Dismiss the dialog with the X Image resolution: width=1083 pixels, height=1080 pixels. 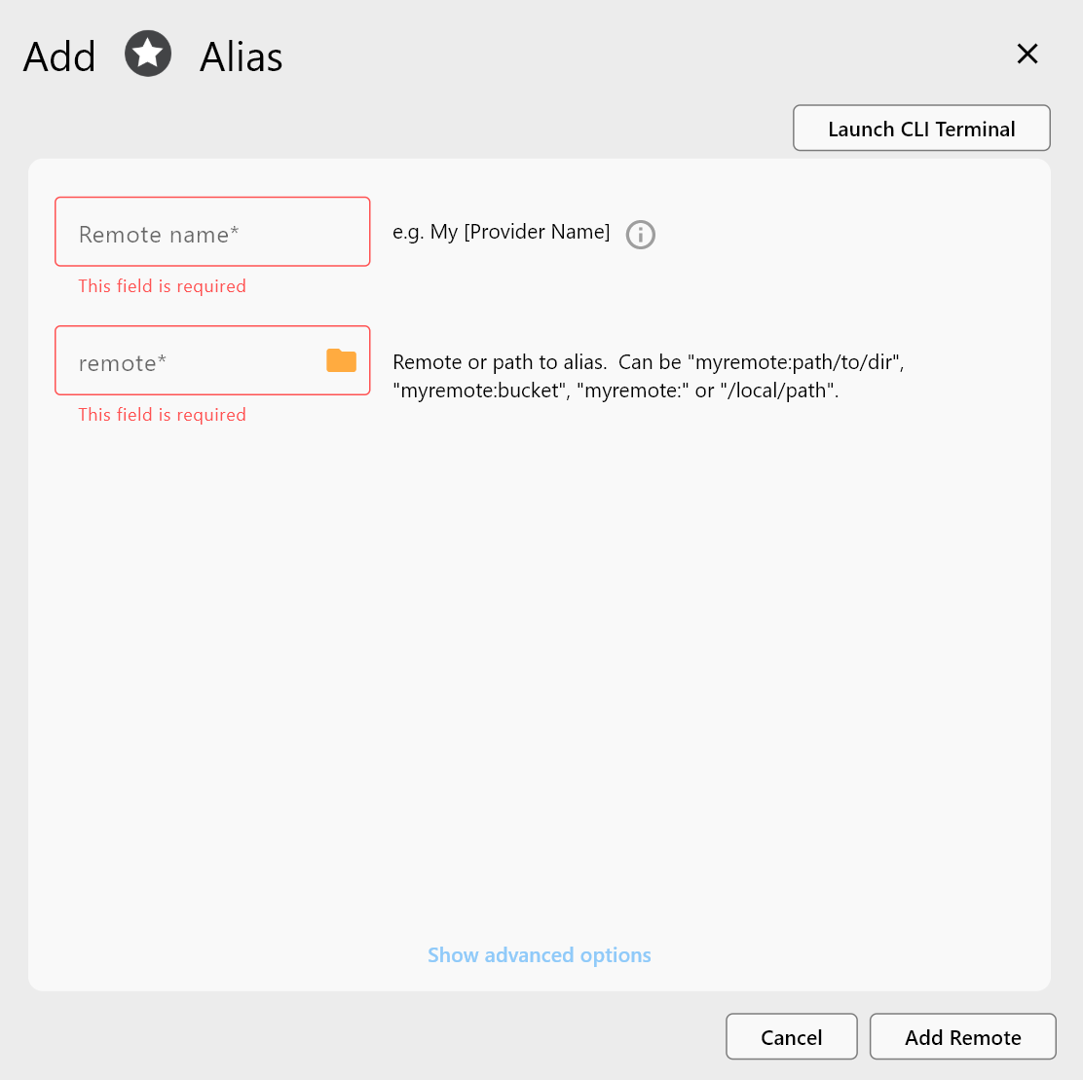click(1027, 54)
